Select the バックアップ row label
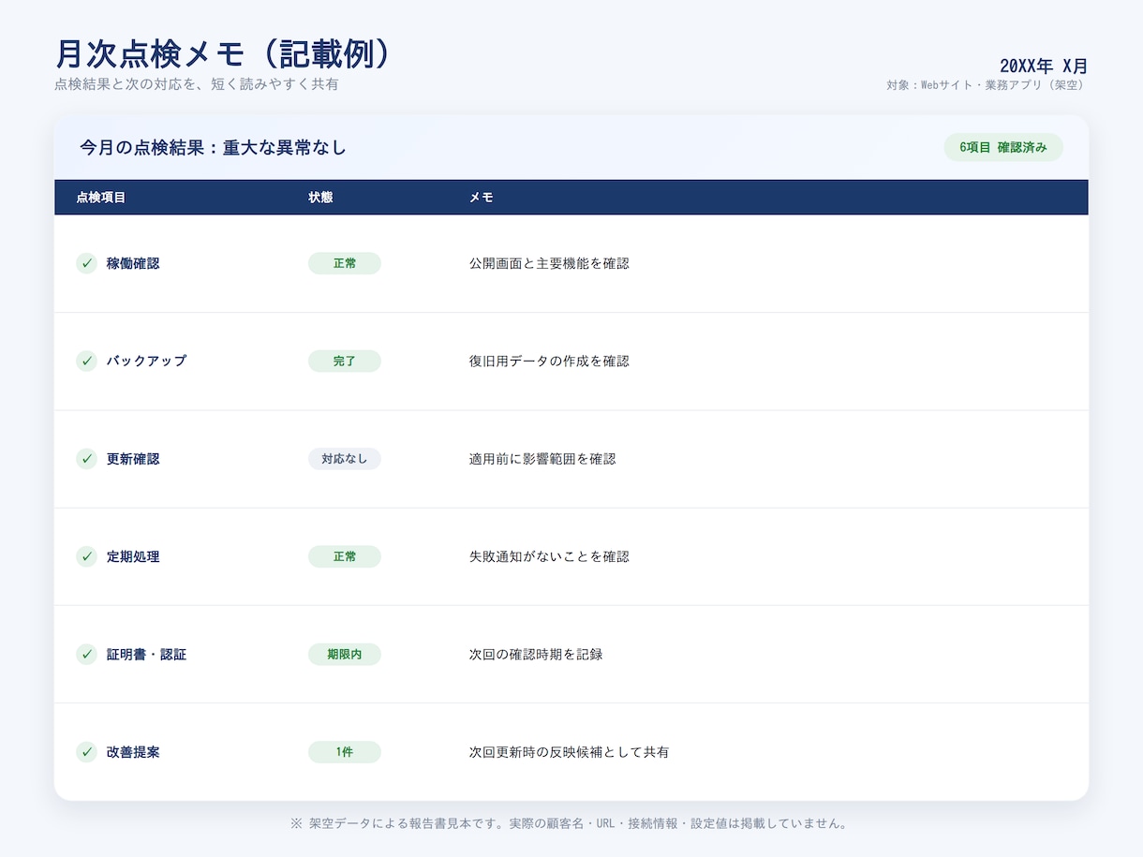This screenshot has width=1143, height=857. tap(146, 361)
